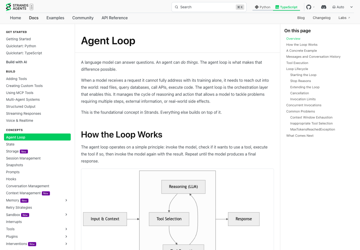Jump to Stop Reasons in page outline
The image size is (360, 250).
pyautogui.click(x=300, y=81)
